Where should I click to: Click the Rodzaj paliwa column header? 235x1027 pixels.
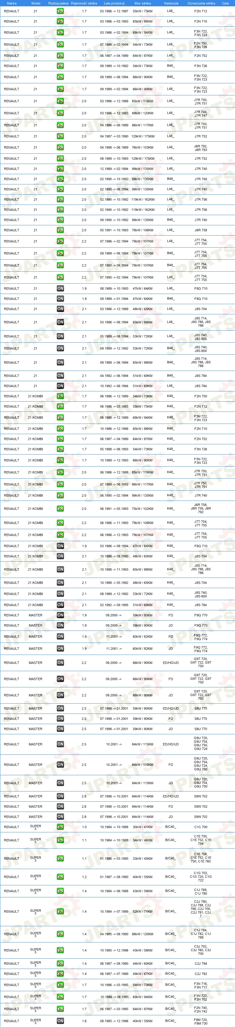coord(58,3)
